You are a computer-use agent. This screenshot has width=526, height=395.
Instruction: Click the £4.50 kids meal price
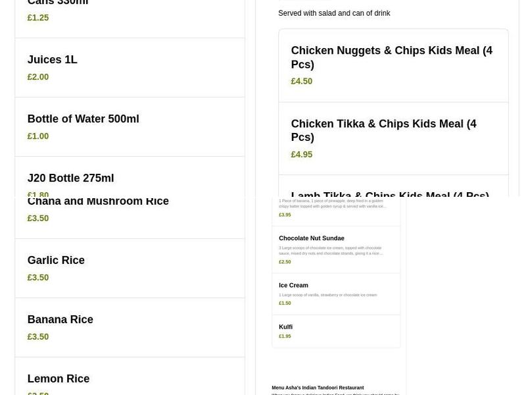click(x=301, y=81)
